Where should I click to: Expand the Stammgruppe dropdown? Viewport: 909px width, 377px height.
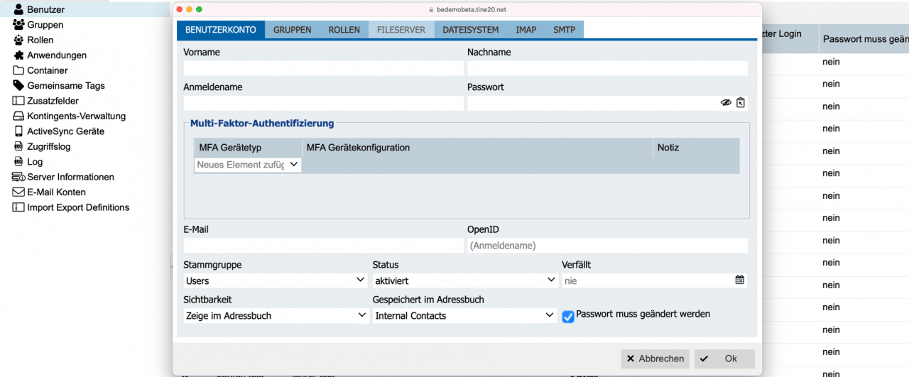(x=361, y=280)
